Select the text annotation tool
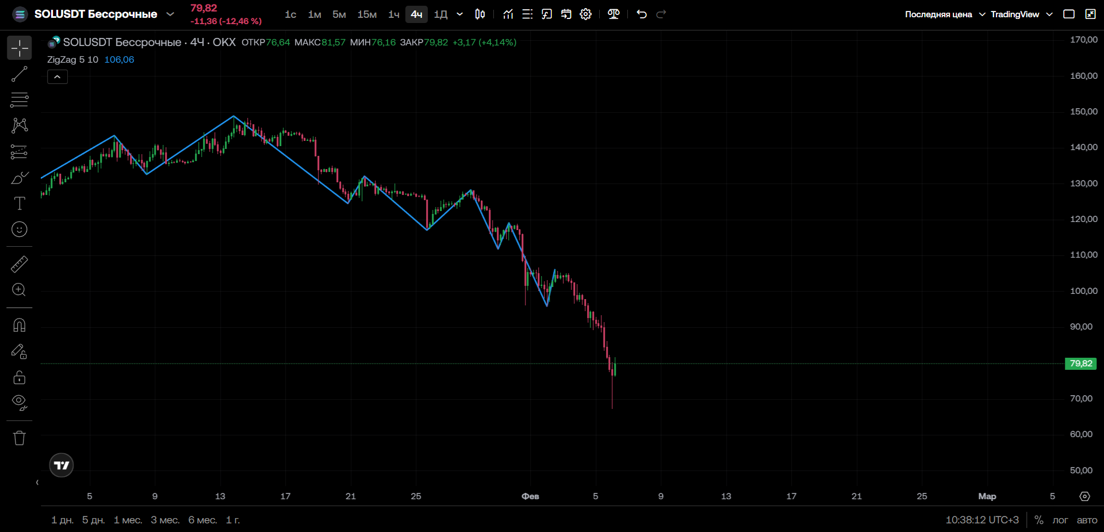 point(20,204)
